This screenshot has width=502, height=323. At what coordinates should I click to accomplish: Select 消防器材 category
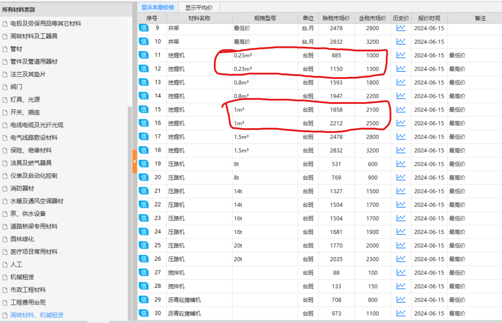pos(22,188)
